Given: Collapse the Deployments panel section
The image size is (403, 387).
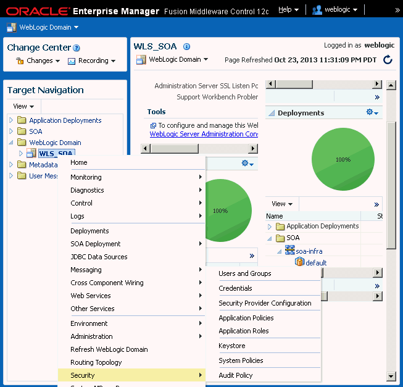Looking at the screenshot, I should (x=271, y=113).
